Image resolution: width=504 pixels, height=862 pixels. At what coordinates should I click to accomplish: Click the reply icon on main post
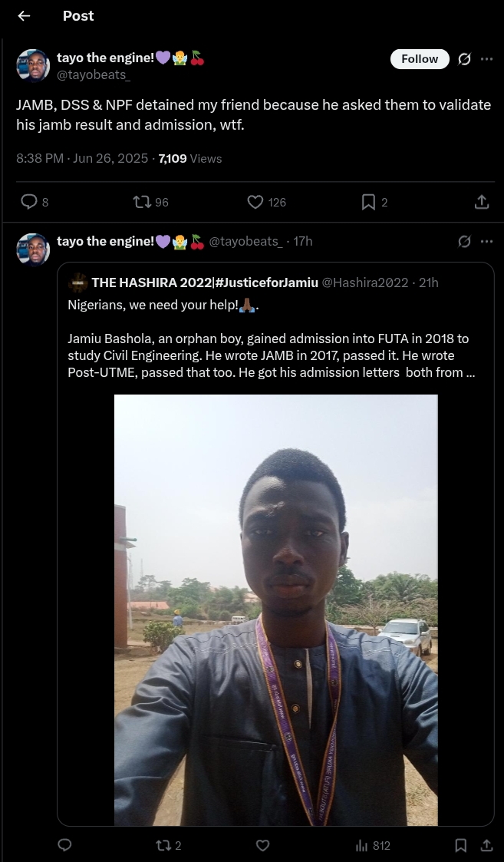tap(29, 202)
